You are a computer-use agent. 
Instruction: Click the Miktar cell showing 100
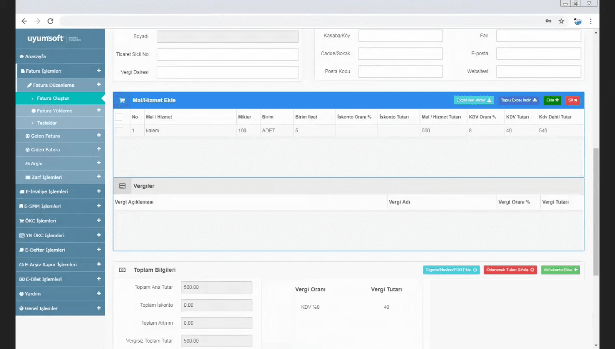(248, 131)
